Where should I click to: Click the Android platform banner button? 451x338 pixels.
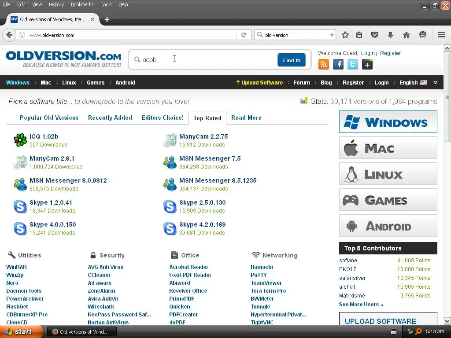pos(388,226)
